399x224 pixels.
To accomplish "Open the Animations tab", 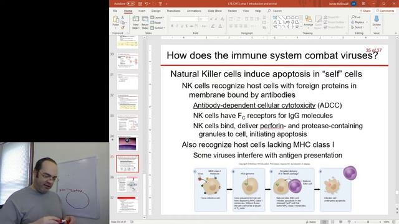I will pos(194,11).
